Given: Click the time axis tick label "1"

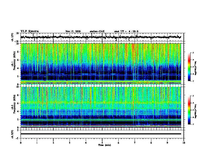Looking at the screenshot, I should [x=37, y=143].
